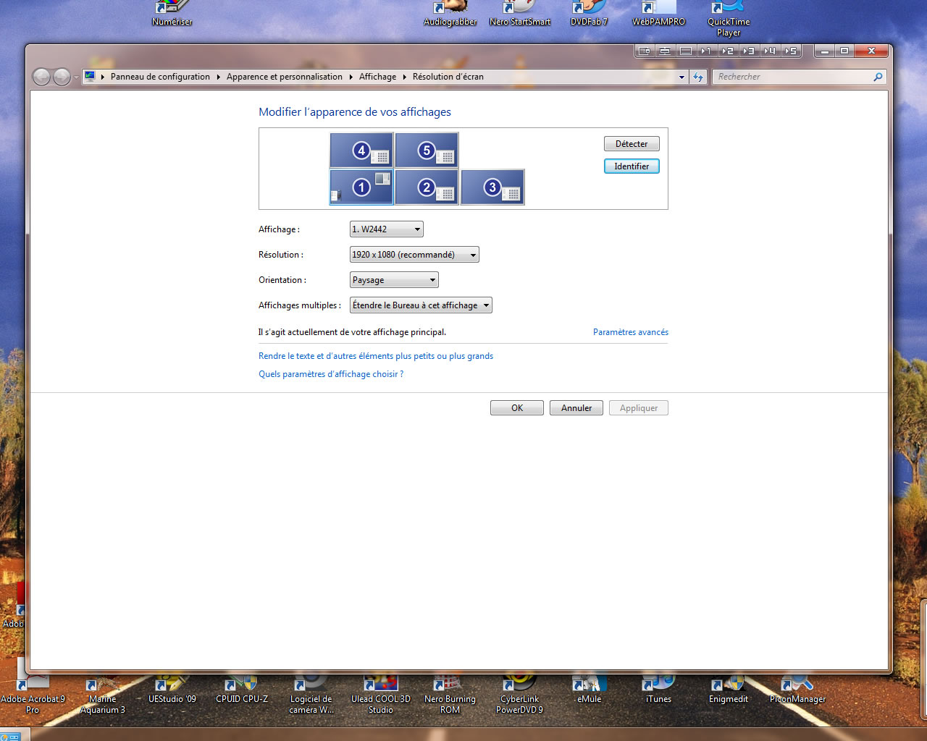Click the magnifier icon in Rechercher box
The width and height of the screenshot is (927, 741).
click(878, 77)
